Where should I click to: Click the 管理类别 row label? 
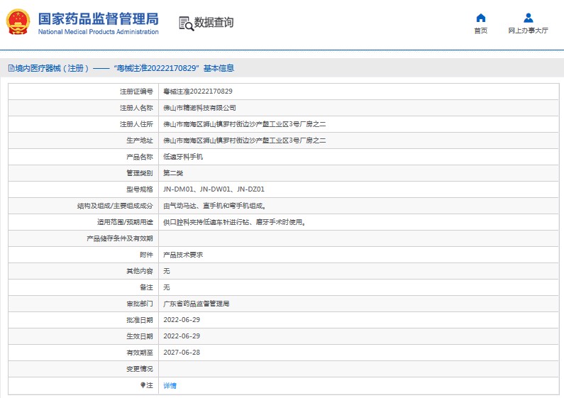(140, 173)
